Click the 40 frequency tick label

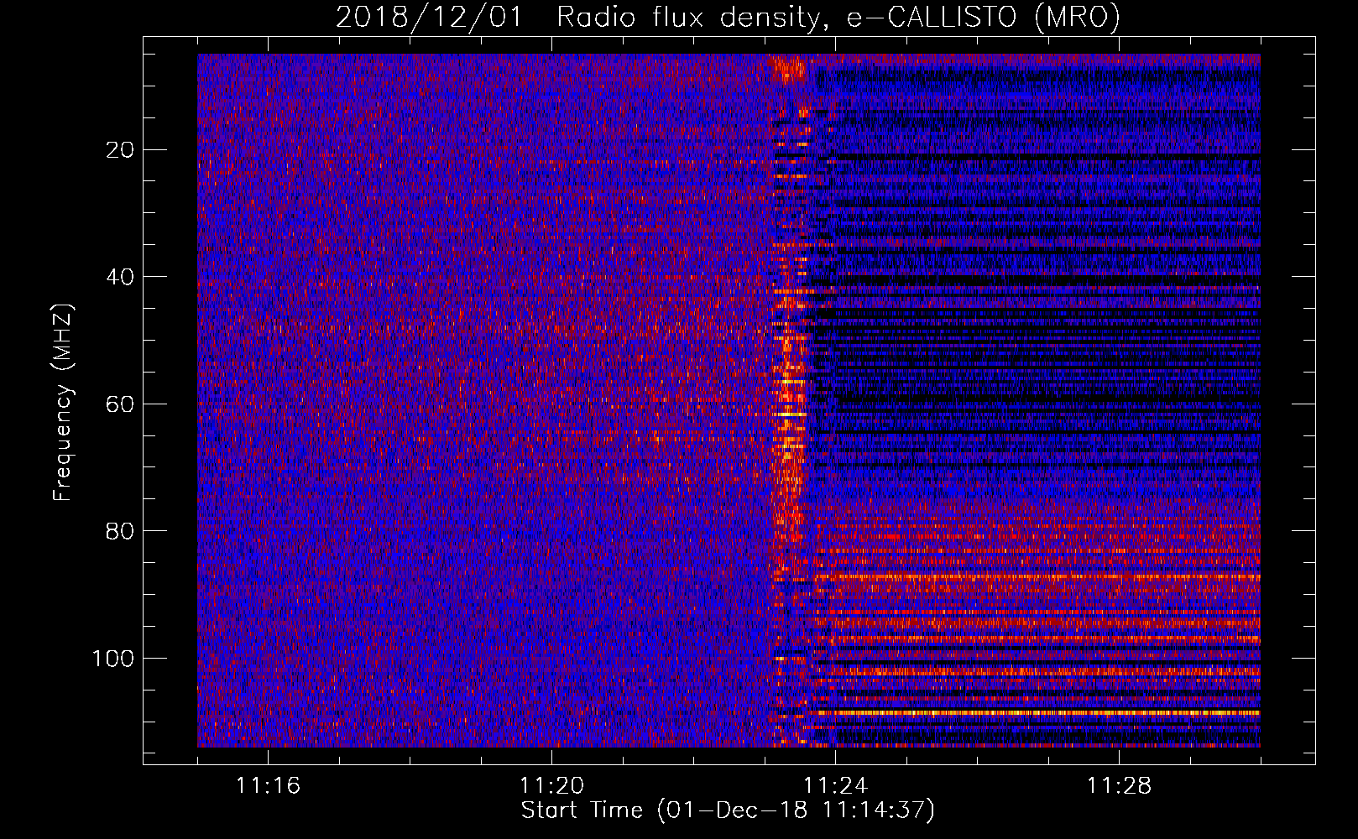pos(121,277)
